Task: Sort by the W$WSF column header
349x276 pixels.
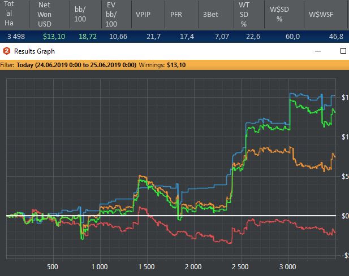Action: (x=326, y=14)
